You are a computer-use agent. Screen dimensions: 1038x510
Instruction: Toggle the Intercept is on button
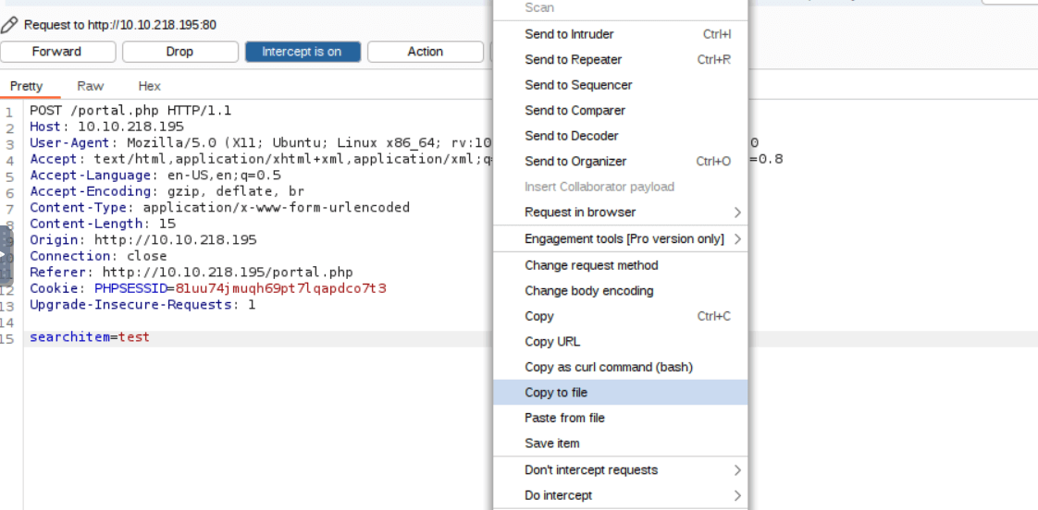[x=301, y=52]
